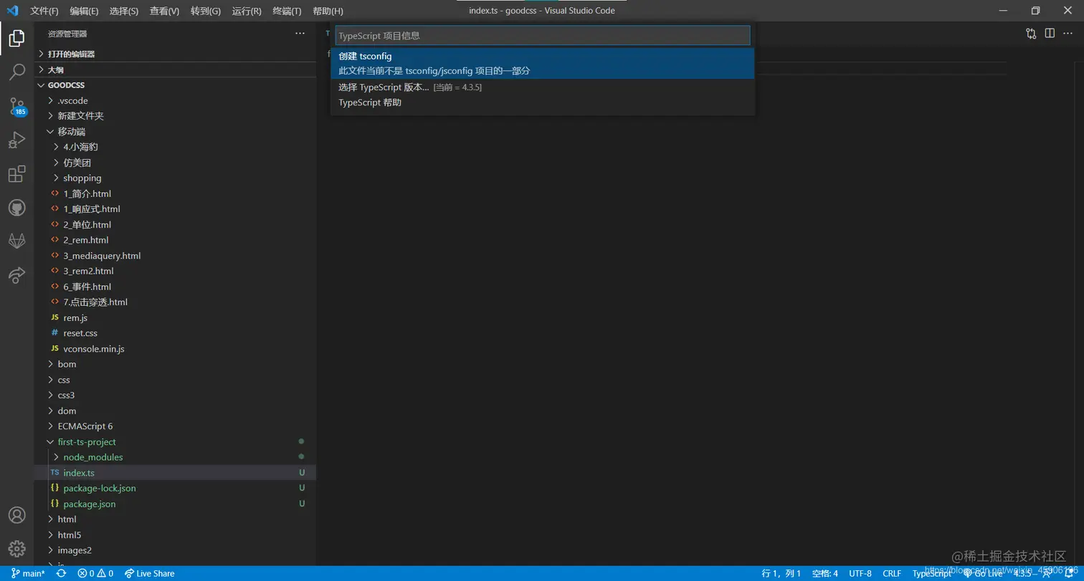Open Source Control view with 185 badge
Image resolution: width=1084 pixels, height=581 pixels.
(x=16, y=107)
